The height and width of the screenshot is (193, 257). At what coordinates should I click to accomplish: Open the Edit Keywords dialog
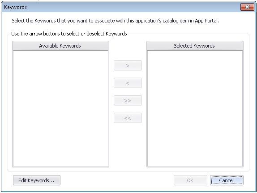(x=37, y=180)
